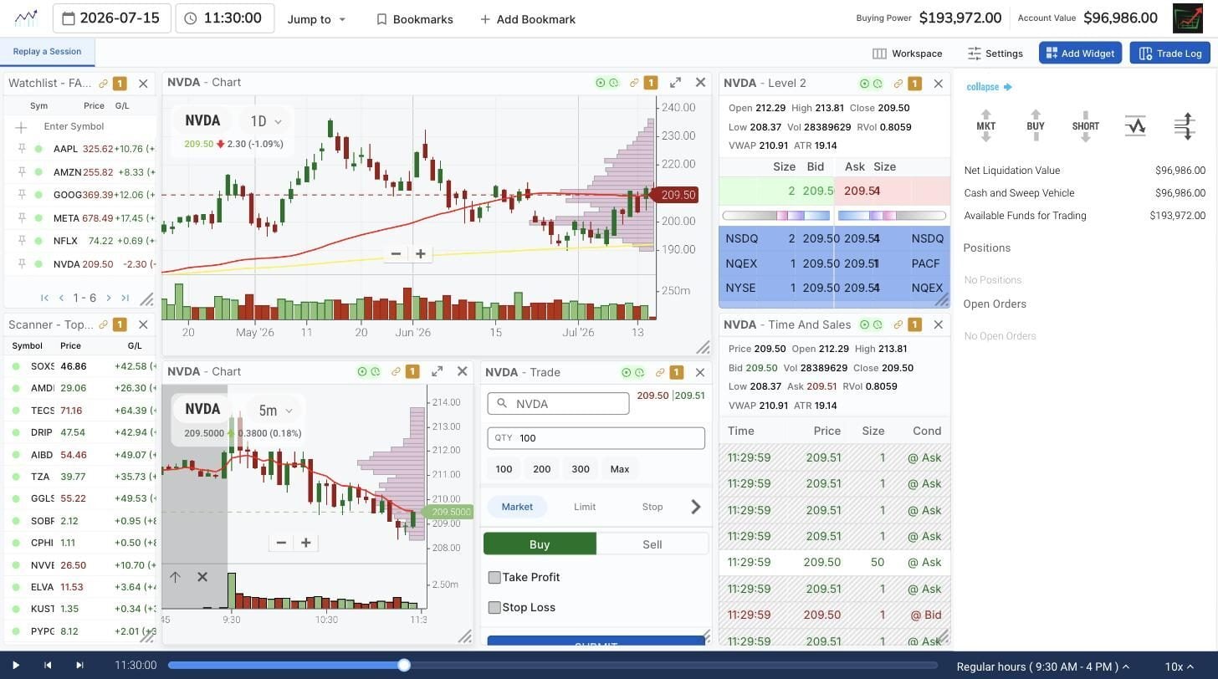Click the BUY arrow icon in the account panel
The height and width of the screenshot is (679, 1218).
[1036, 126]
